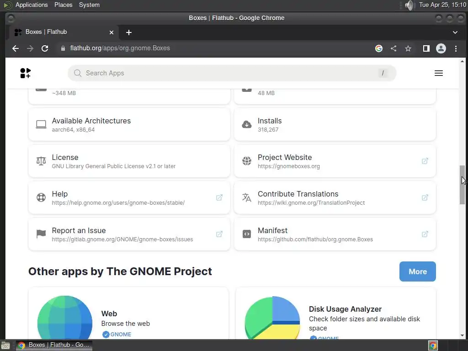Click the laptop icon beside Available Architectures
This screenshot has width=468, height=351.
(41, 124)
